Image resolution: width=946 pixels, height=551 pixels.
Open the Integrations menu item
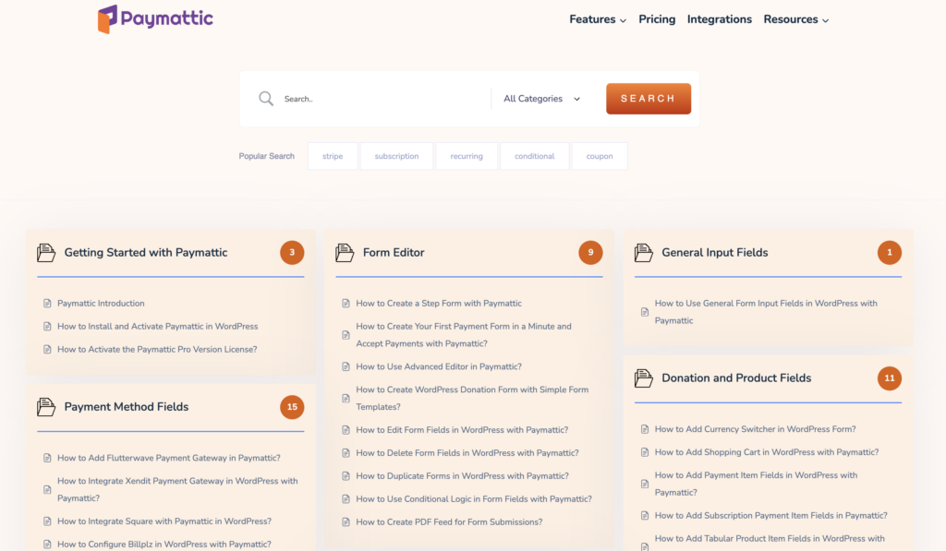point(719,19)
